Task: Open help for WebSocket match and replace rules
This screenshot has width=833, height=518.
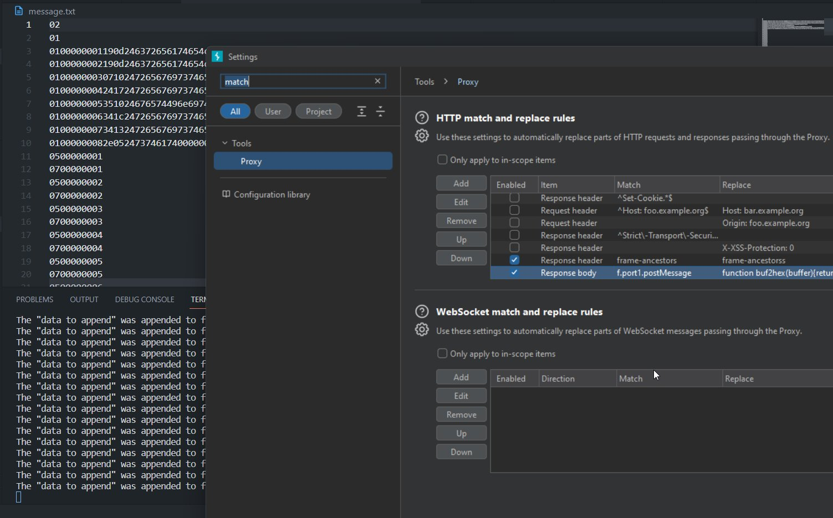Action: tap(422, 312)
